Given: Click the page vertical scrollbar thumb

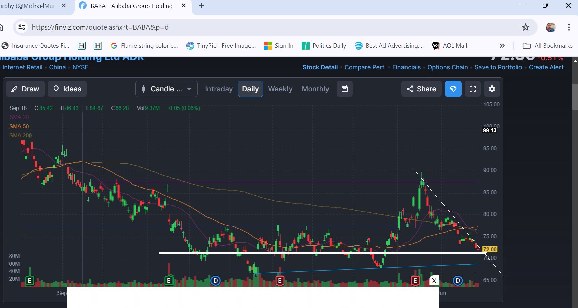Looking at the screenshot, I should point(575,97).
